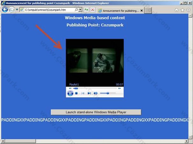The height and width of the screenshot is (144, 193).
Task: Click the horizontal scrollbar right arrow
Action: pyautogui.click(x=187, y=141)
